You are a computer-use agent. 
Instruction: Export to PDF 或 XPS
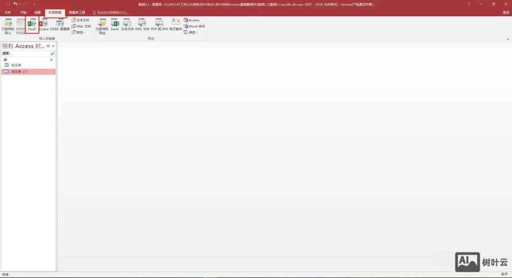[159, 24]
